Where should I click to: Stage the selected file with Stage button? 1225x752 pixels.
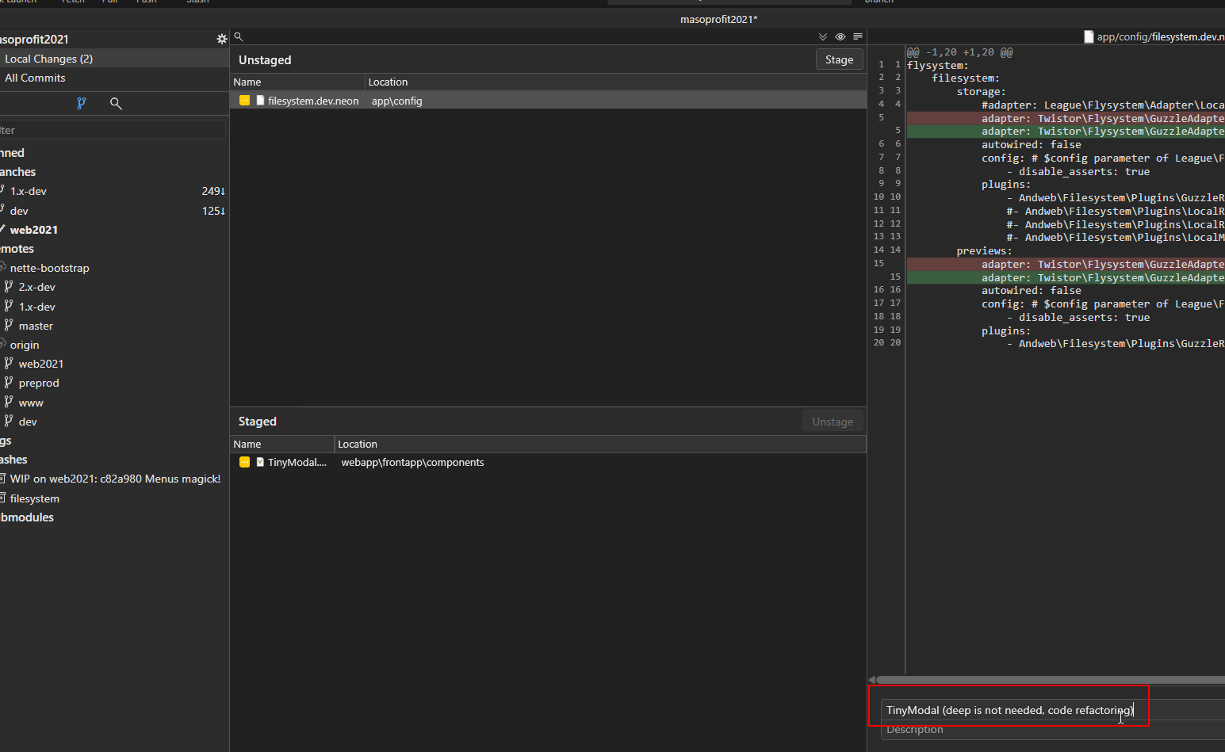[839, 59]
